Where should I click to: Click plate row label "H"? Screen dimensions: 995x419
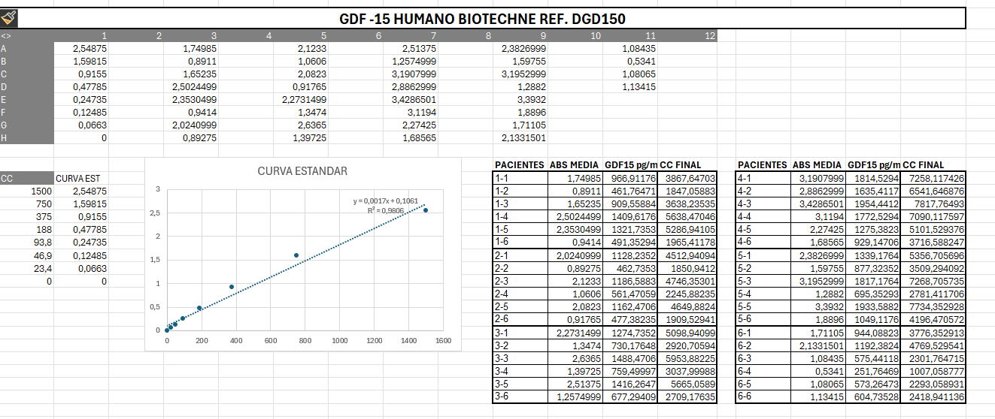[x=27, y=137]
